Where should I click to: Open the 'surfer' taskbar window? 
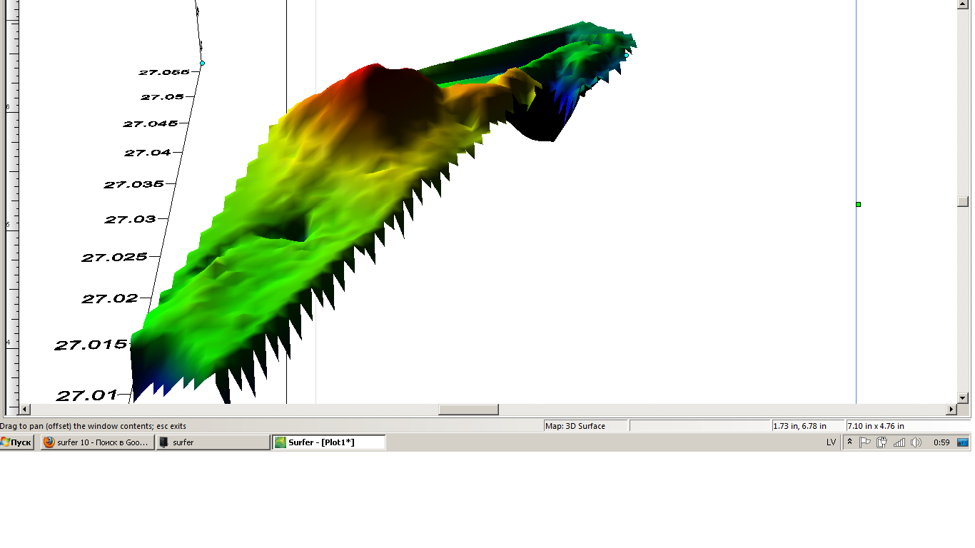click(x=213, y=442)
